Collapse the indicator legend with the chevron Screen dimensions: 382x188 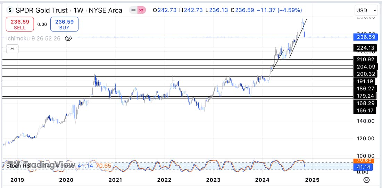pos(13,49)
